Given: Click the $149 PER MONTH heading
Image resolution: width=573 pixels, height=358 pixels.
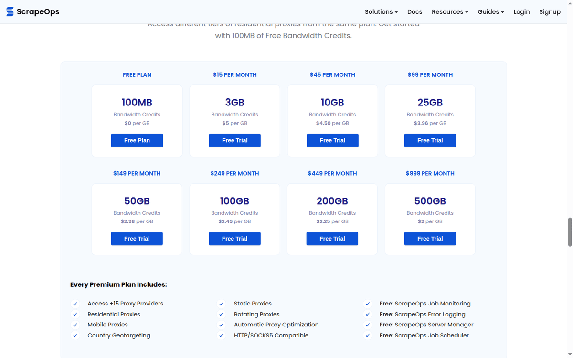Looking at the screenshot, I should coord(137,173).
